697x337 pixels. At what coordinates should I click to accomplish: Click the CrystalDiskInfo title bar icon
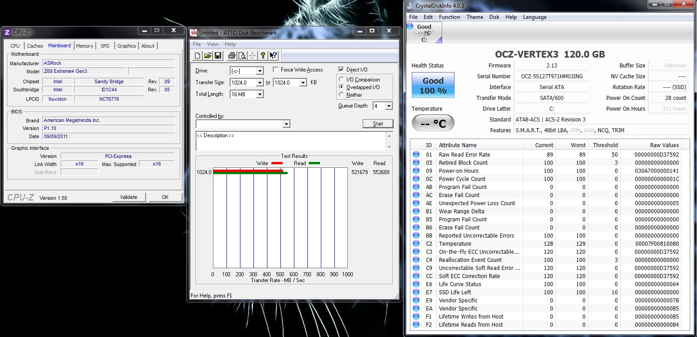pos(410,5)
